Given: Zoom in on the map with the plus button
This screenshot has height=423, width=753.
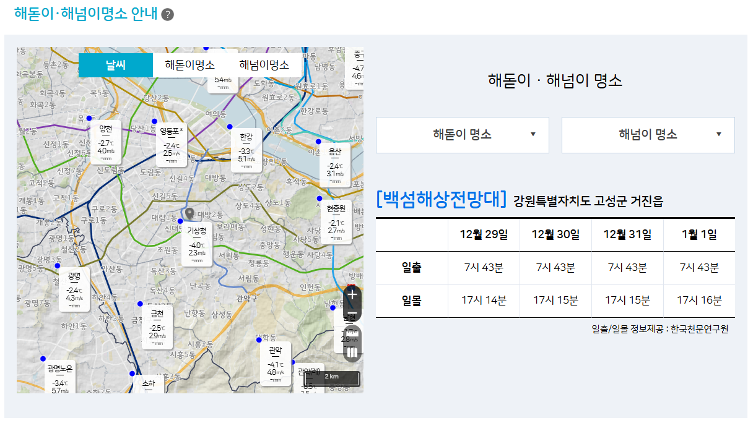Looking at the screenshot, I should click(x=352, y=294).
